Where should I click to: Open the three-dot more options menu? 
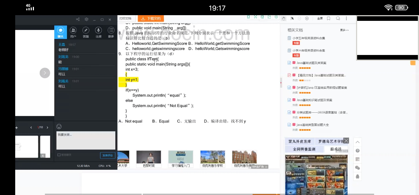(346, 18)
